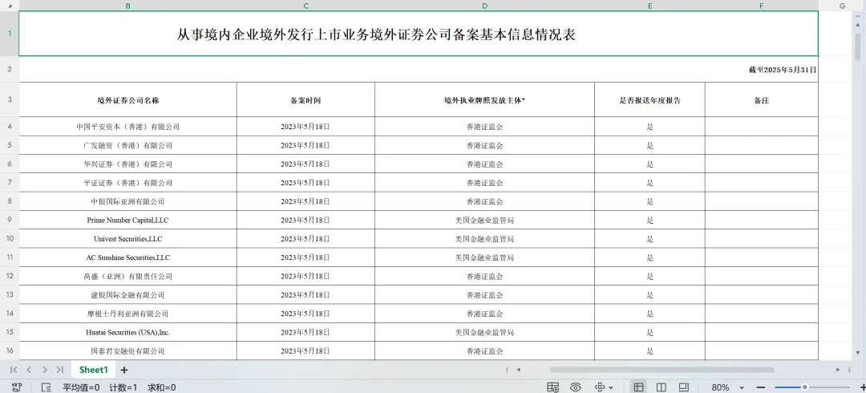This screenshot has width=866, height=393.
Task: Go to next sheet arrow
Action: tap(44, 370)
